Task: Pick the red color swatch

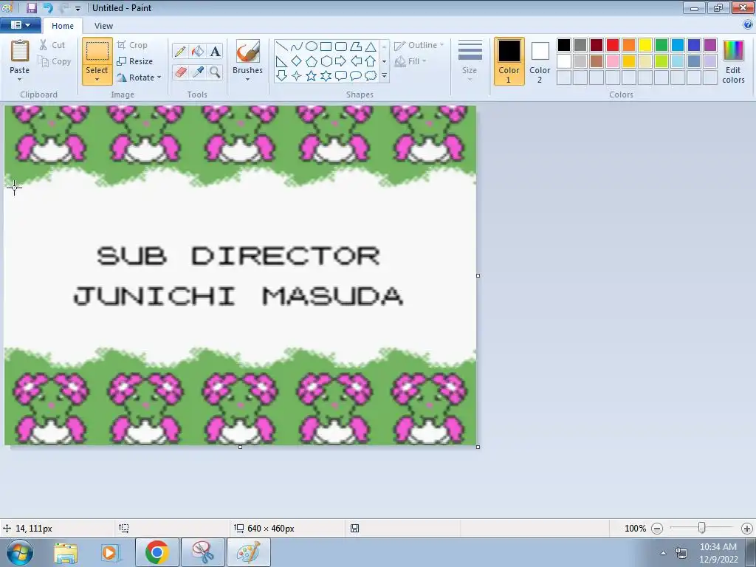Action: pyautogui.click(x=613, y=45)
